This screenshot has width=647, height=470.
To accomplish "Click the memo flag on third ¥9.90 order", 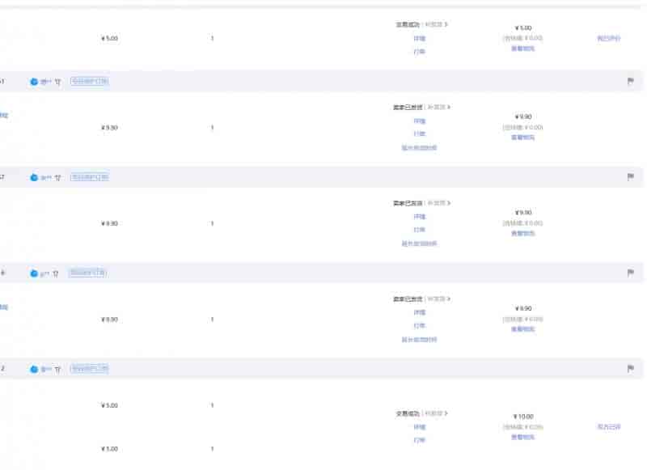I will coord(630,273).
